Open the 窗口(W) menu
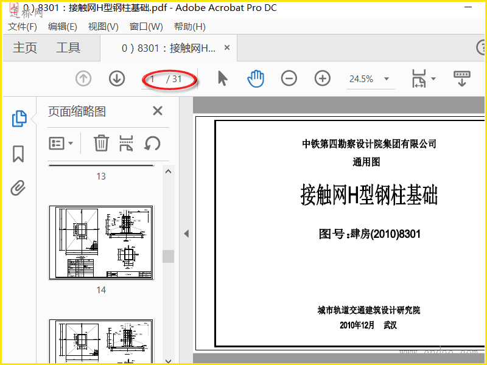 146,27
